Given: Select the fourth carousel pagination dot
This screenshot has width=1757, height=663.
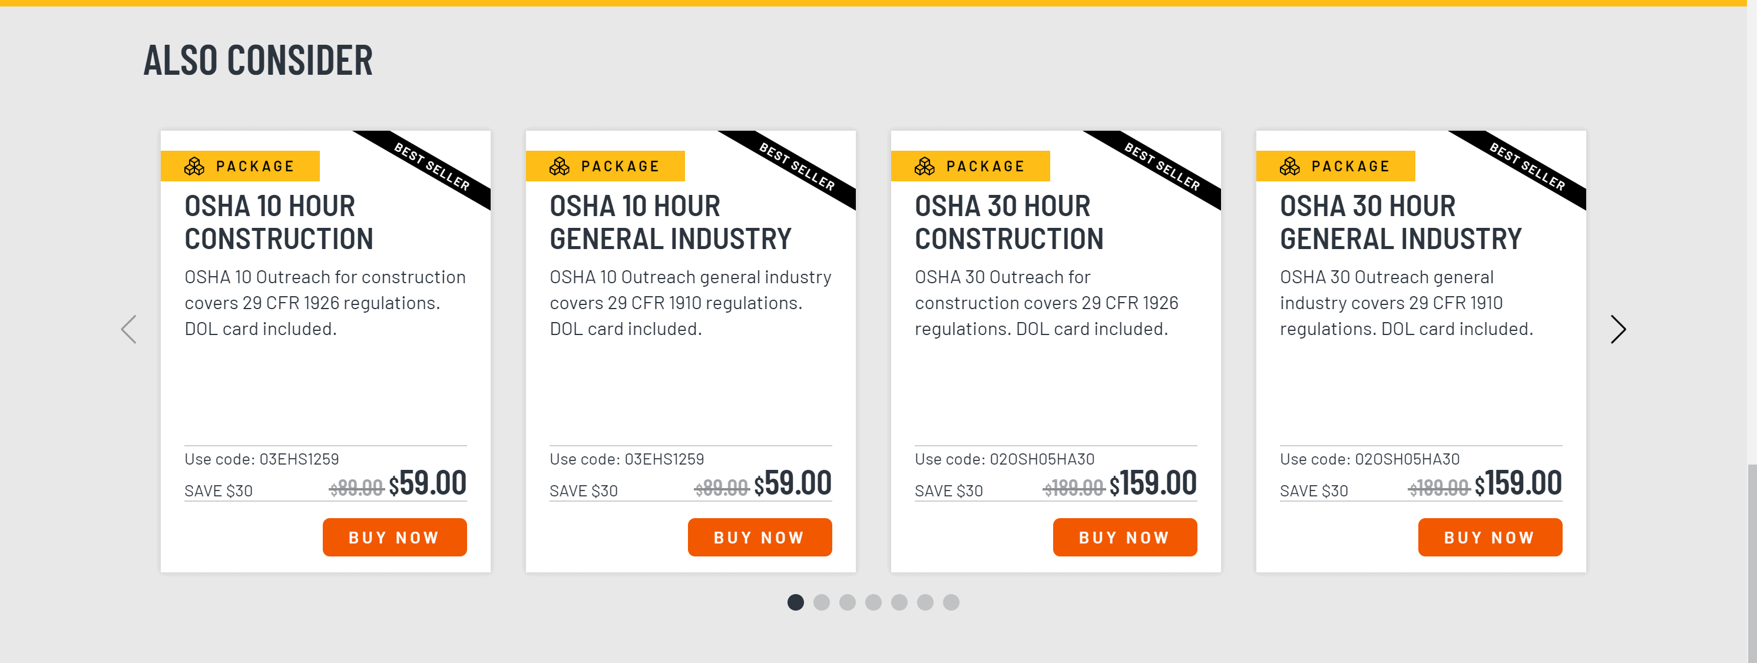Looking at the screenshot, I should (873, 602).
